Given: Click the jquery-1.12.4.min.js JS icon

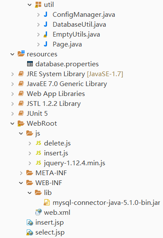Looking at the screenshot, I should click(x=38, y=163).
